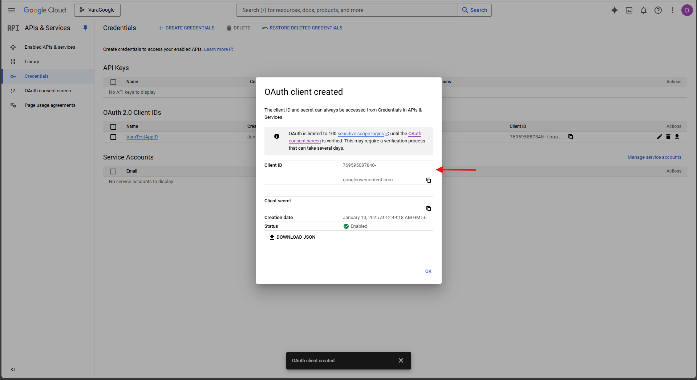This screenshot has width=697, height=380.
Task: Click RESTORE DELETED CREDENTIALS
Action: (302, 28)
